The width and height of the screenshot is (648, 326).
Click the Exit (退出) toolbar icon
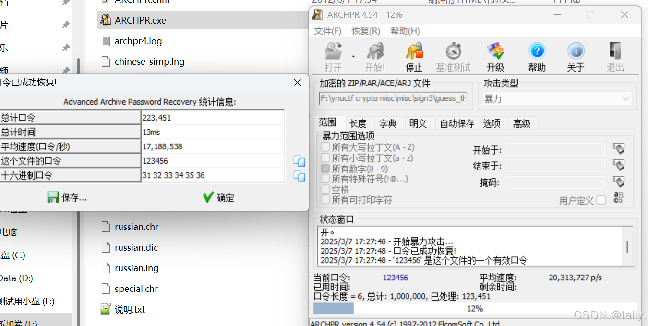(x=615, y=57)
